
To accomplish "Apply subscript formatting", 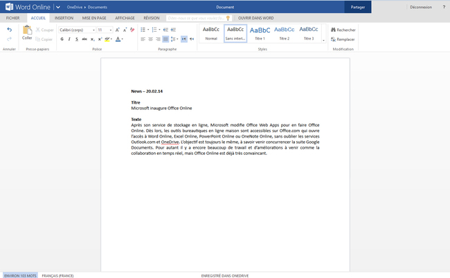I will pyautogui.click(x=92, y=39).
